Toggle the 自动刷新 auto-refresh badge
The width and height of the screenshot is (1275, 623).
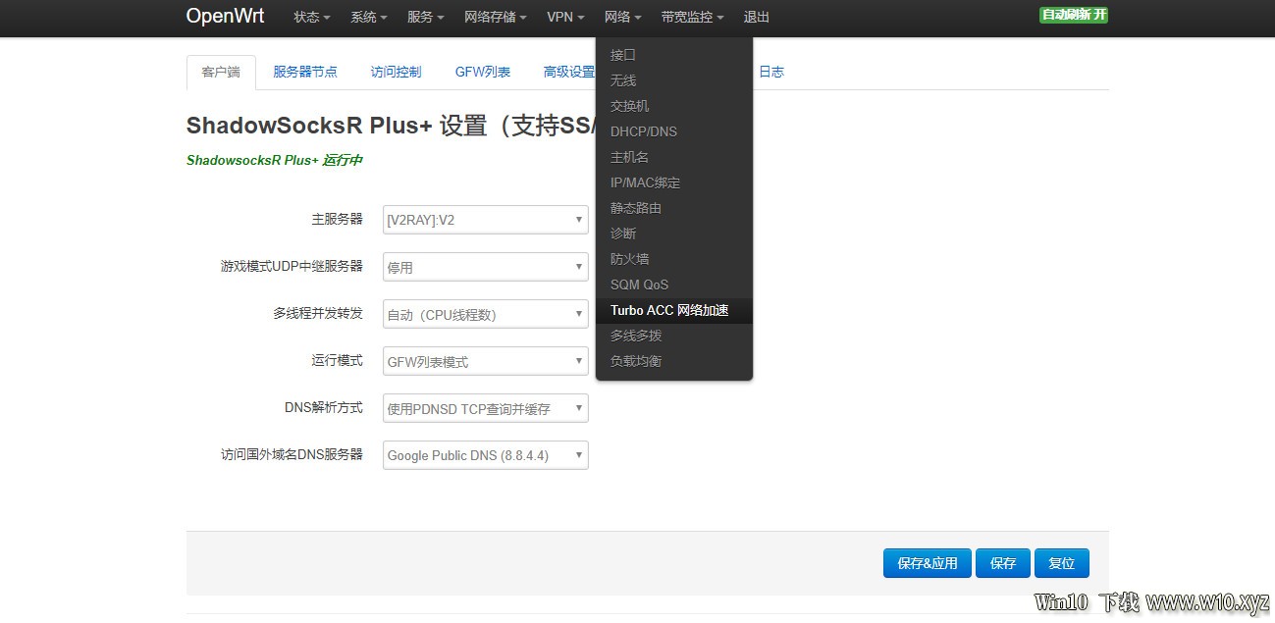point(1074,16)
